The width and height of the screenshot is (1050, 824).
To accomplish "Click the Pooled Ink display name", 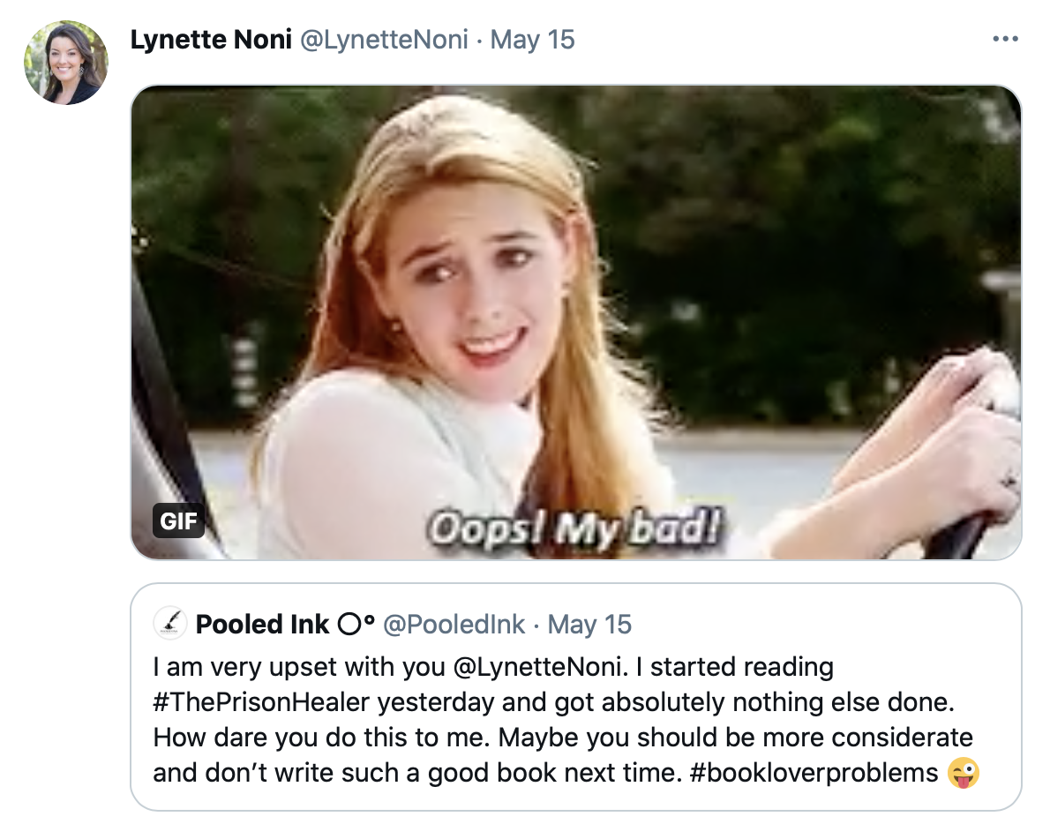I will (262, 625).
